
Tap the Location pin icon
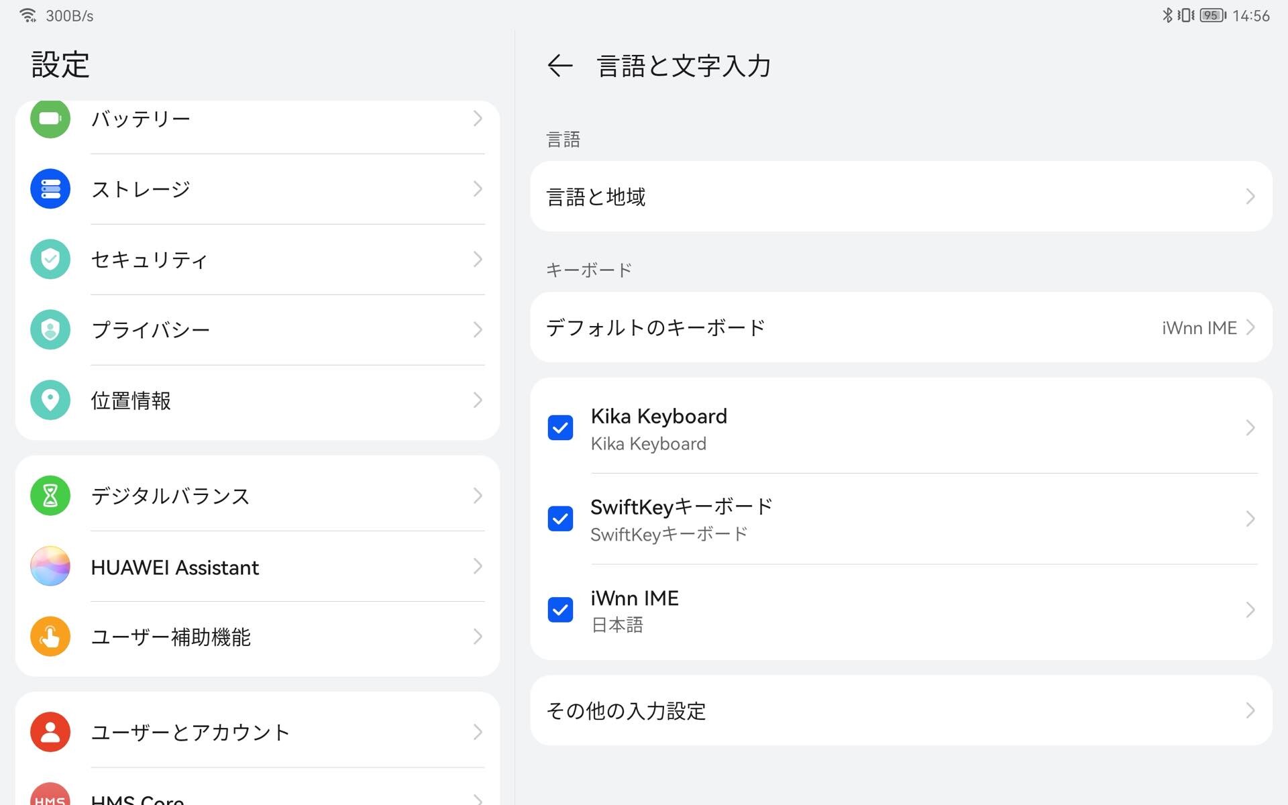[x=50, y=400]
